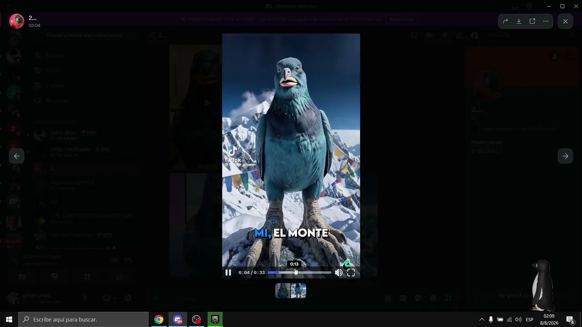Viewport: 582px width, 327px height.
Task: Switch the ESP input language indicator
Action: [x=530, y=320]
